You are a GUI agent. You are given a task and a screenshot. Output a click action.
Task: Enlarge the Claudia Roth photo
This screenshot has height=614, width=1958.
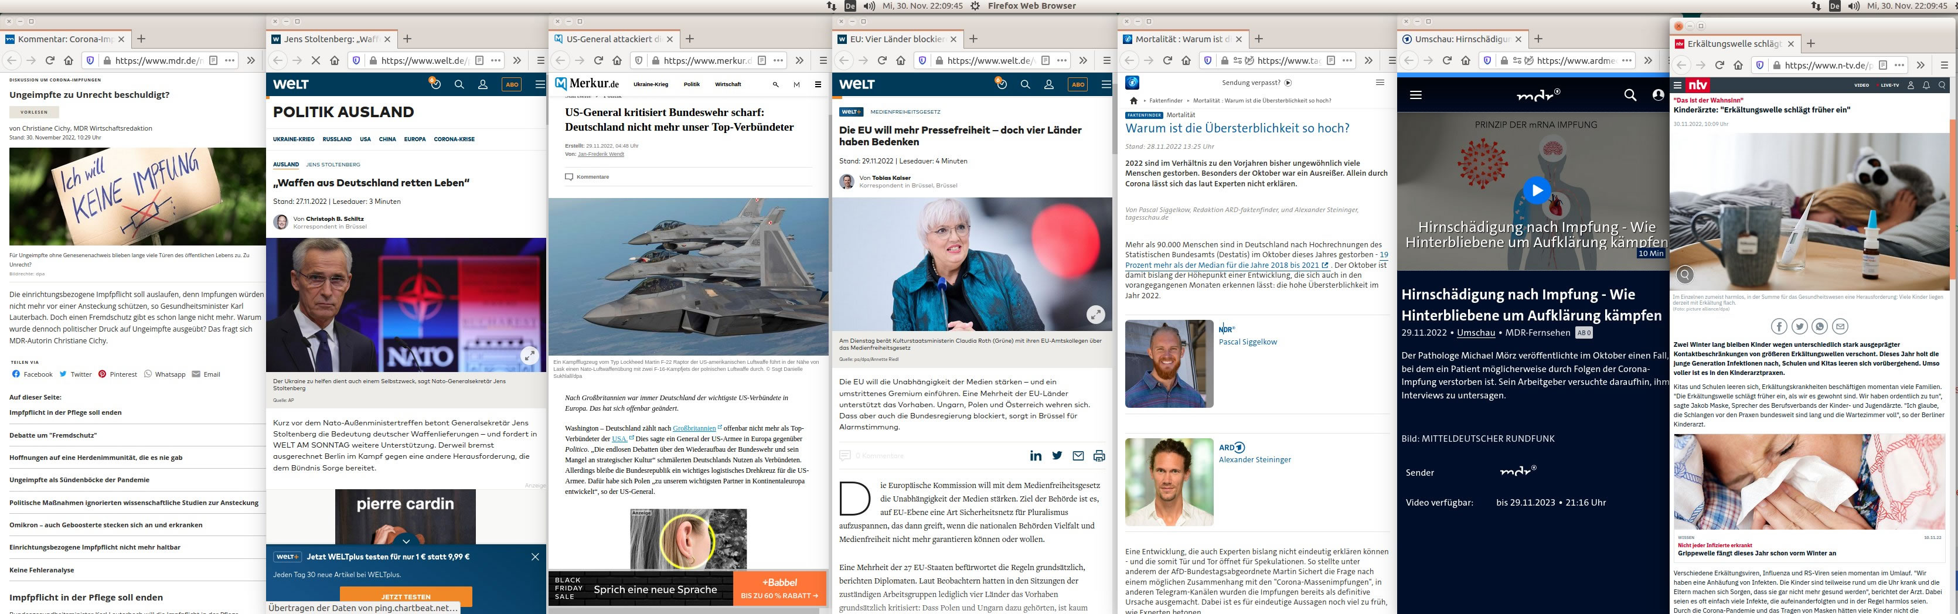(x=1095, y=314)
